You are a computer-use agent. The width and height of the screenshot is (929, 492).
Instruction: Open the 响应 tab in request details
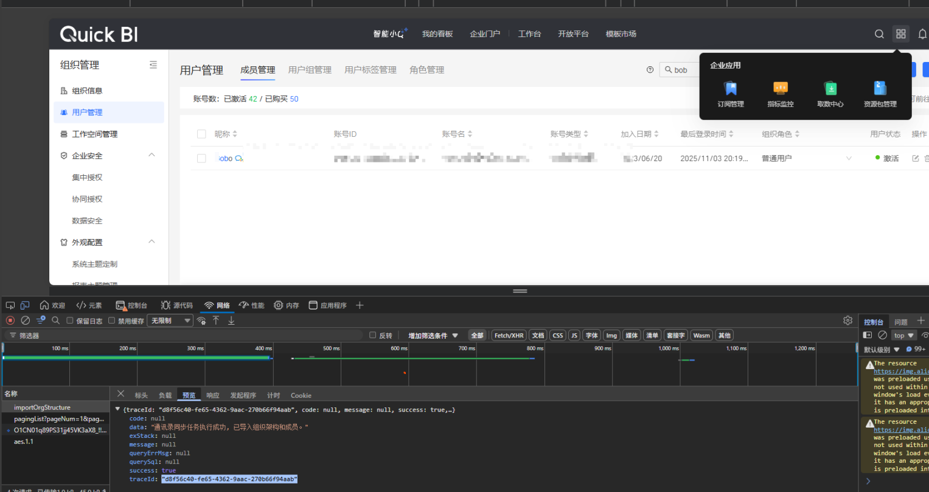coord(212,395)
